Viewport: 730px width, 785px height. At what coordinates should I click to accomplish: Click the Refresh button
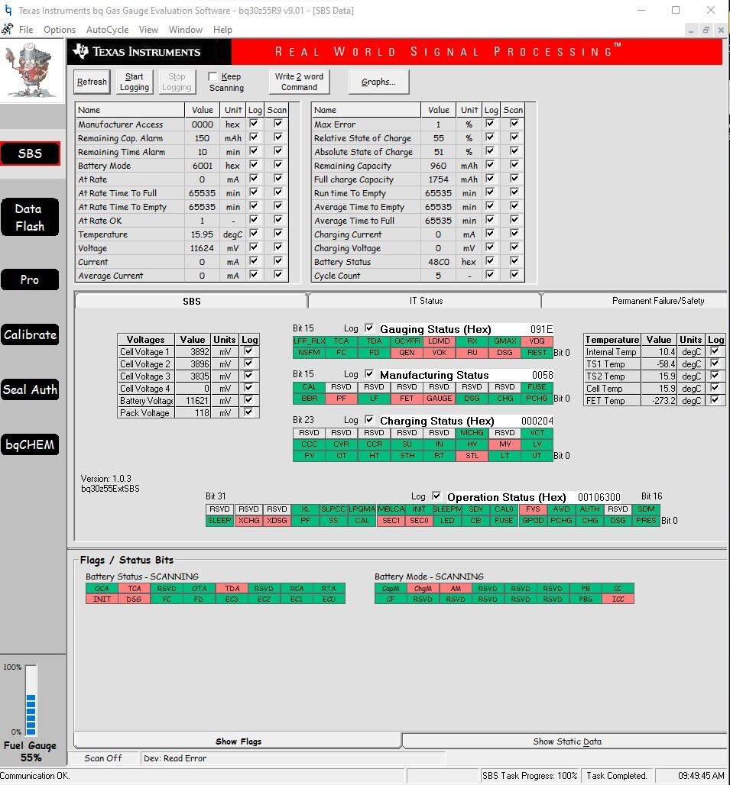coord(92,82)
